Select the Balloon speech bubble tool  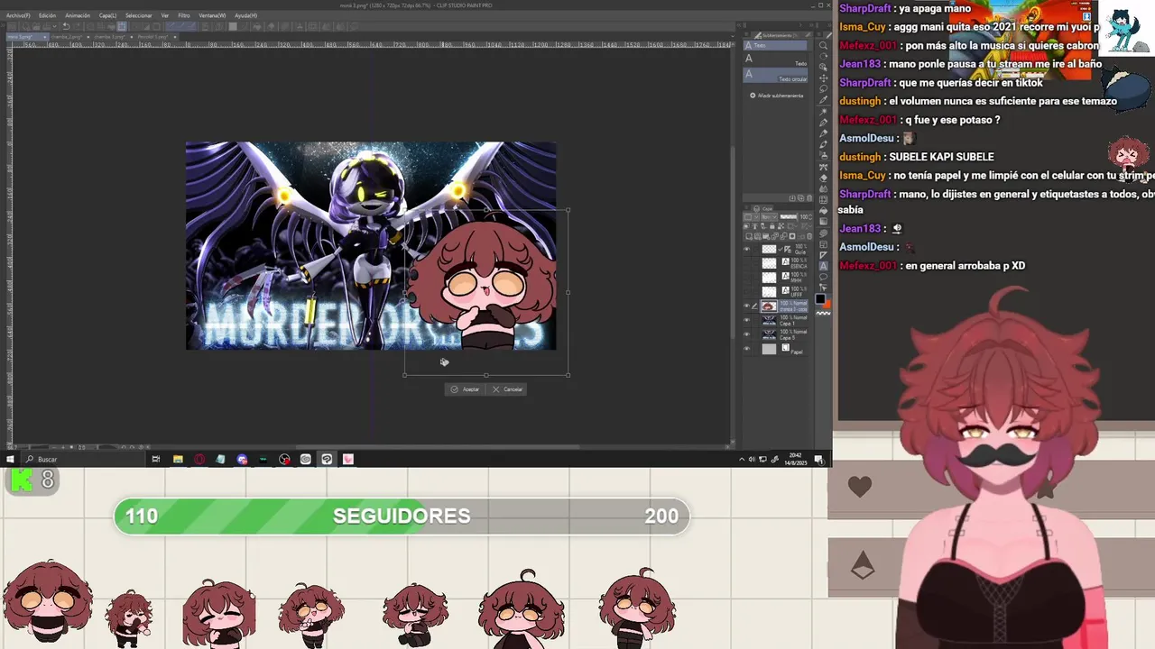tap(823, 276)
